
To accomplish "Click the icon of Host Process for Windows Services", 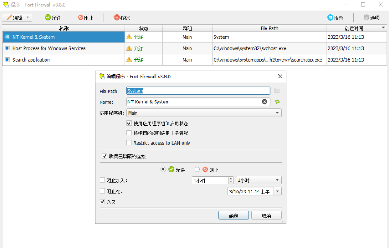I will pos(7,48).
